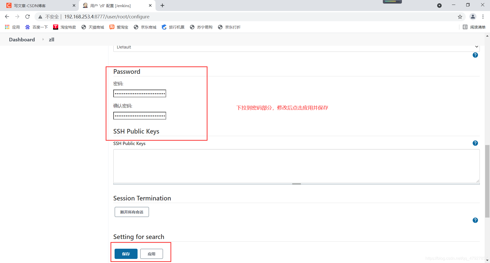490x263 pixels.
Task: Open the 京东商城 bookmark
Action: tap(145, 27)
